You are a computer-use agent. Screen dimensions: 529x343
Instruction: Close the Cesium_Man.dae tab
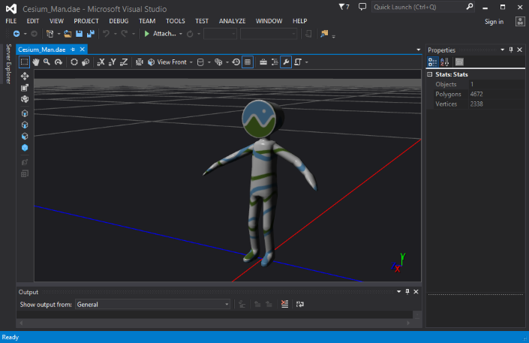[83, 50]
